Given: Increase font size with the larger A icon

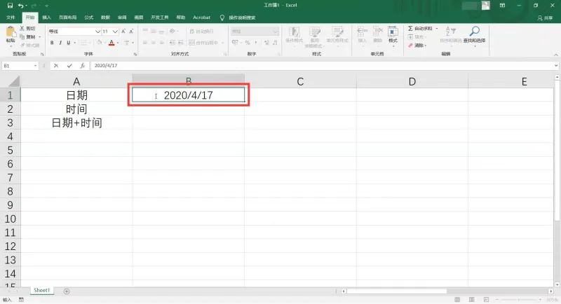Looking at the screenshot, I should [123, 32].
